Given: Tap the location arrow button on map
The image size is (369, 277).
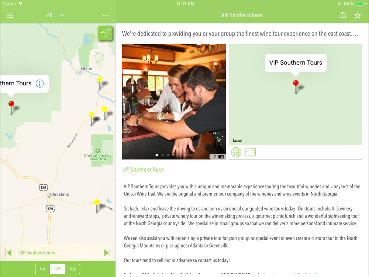Looking at the screenshot, I should (x=105, y=33).
